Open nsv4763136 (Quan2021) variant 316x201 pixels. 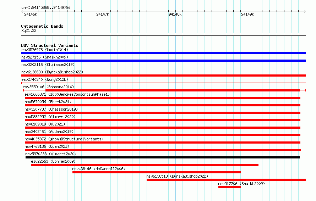(x=47, y=146)
